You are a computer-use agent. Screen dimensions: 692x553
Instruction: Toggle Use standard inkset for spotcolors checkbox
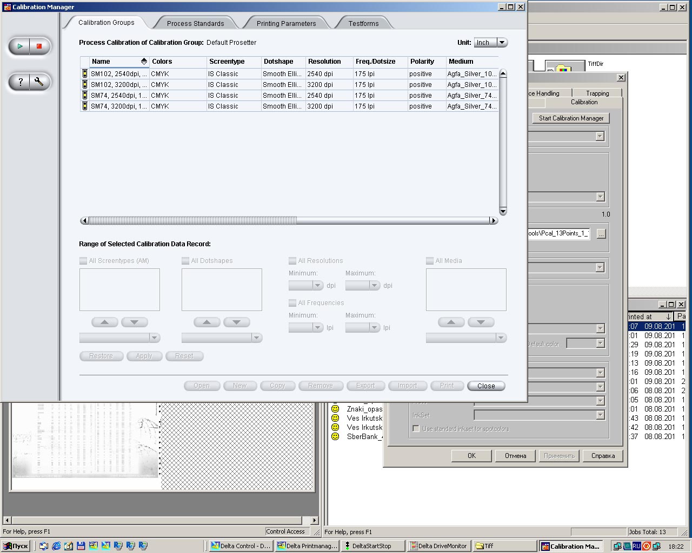click(416, 429)
